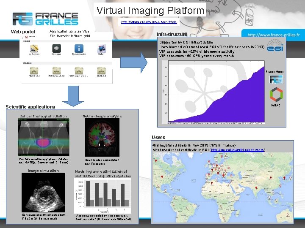
Task: Click the red map pin over India
Action: pos(256,187)
